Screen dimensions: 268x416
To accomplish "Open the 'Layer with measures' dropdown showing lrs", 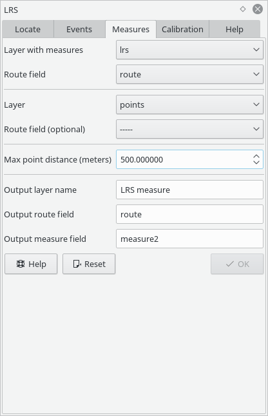I will point(189,50).
